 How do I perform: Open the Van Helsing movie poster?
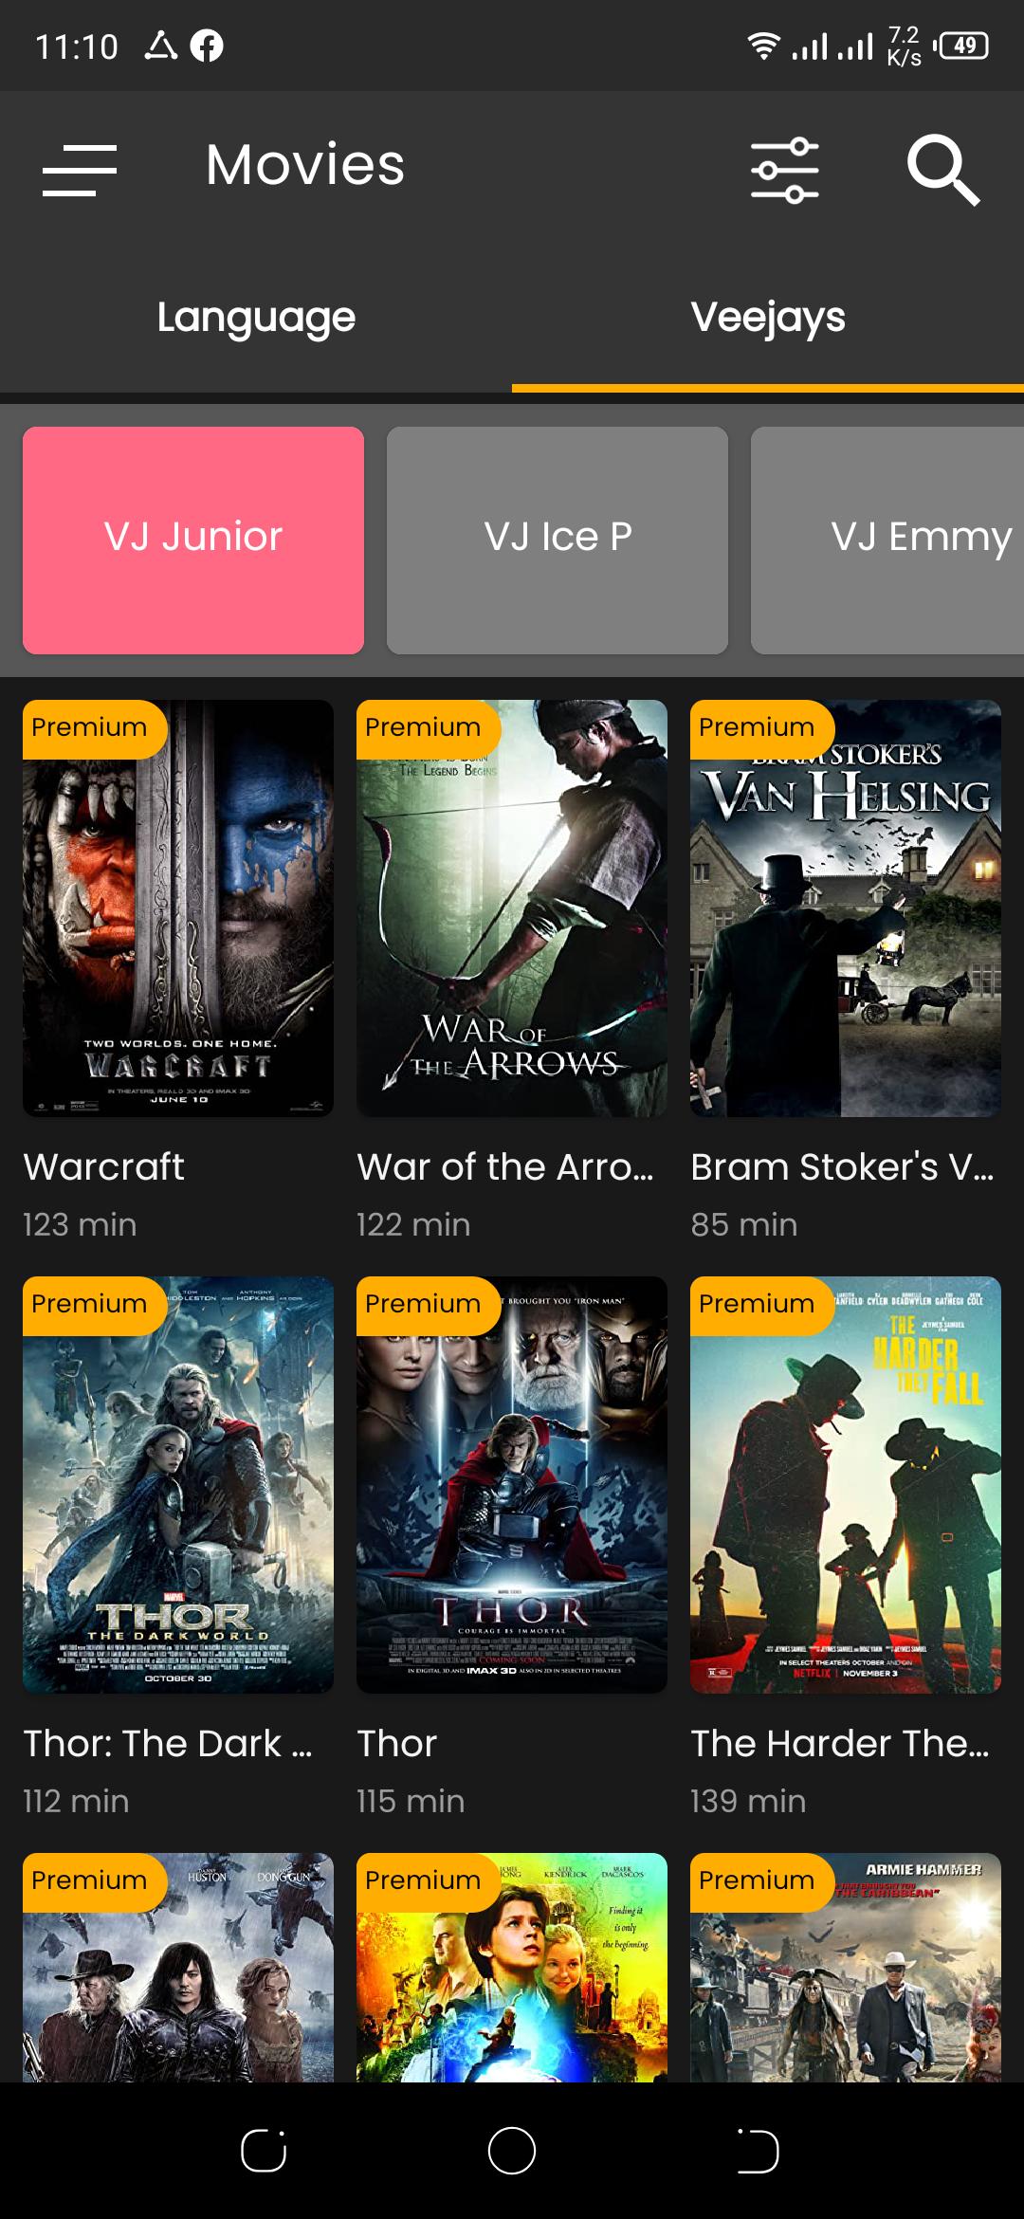point(846,908)
